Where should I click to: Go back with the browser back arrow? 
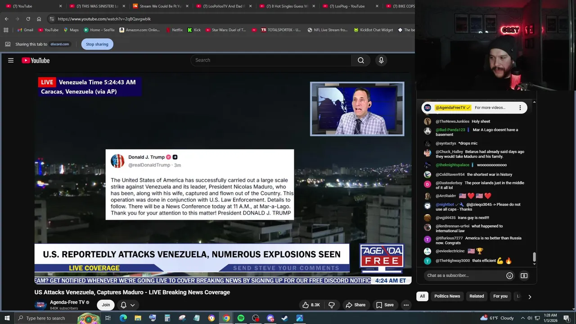click(x=6, y=19)
